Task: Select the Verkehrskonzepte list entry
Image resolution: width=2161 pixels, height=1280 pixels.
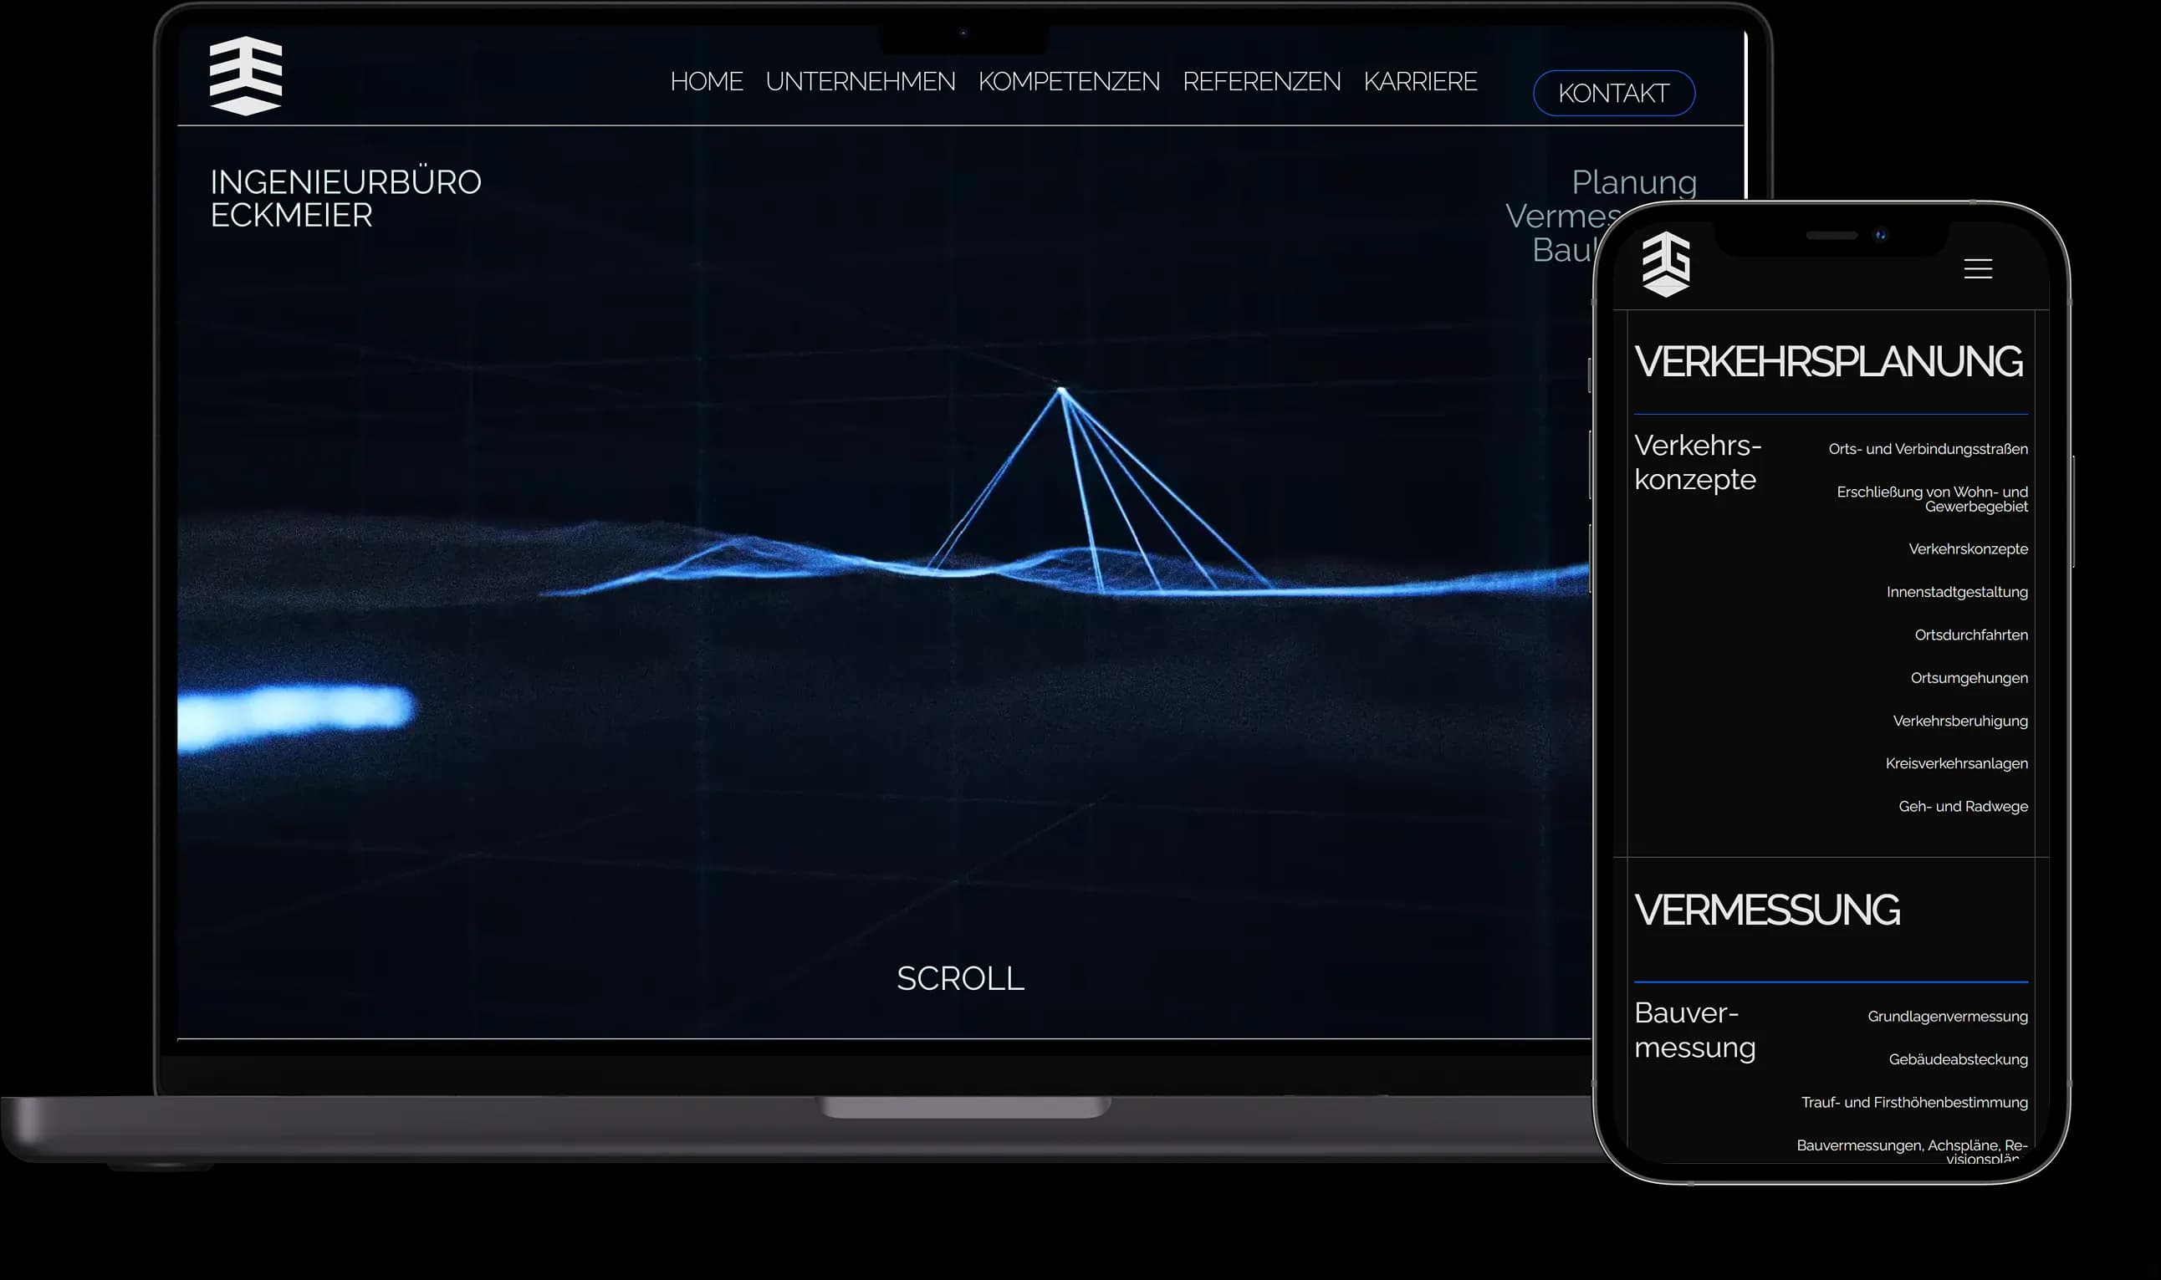Action: click(1968, 548)
